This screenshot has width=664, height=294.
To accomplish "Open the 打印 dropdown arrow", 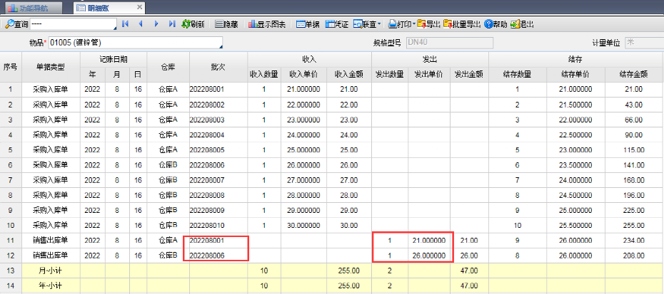I will [x=414, y=24].
